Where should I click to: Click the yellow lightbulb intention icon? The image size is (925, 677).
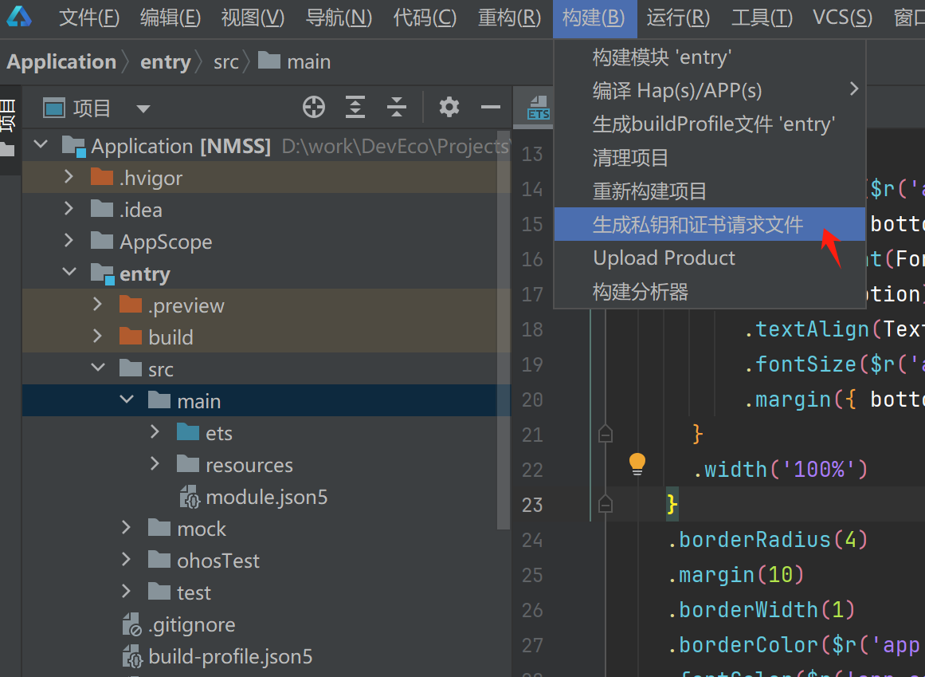click(637, 464)
